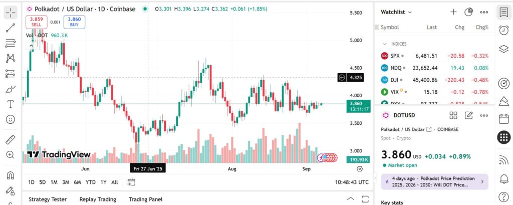The image size is (513, 205).
Task: Open the Alerts clock icon
Action: (504, 30)
